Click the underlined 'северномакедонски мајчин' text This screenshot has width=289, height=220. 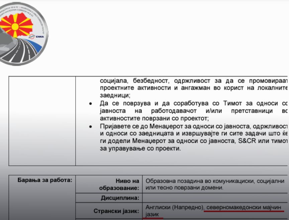tap(245, 207)
